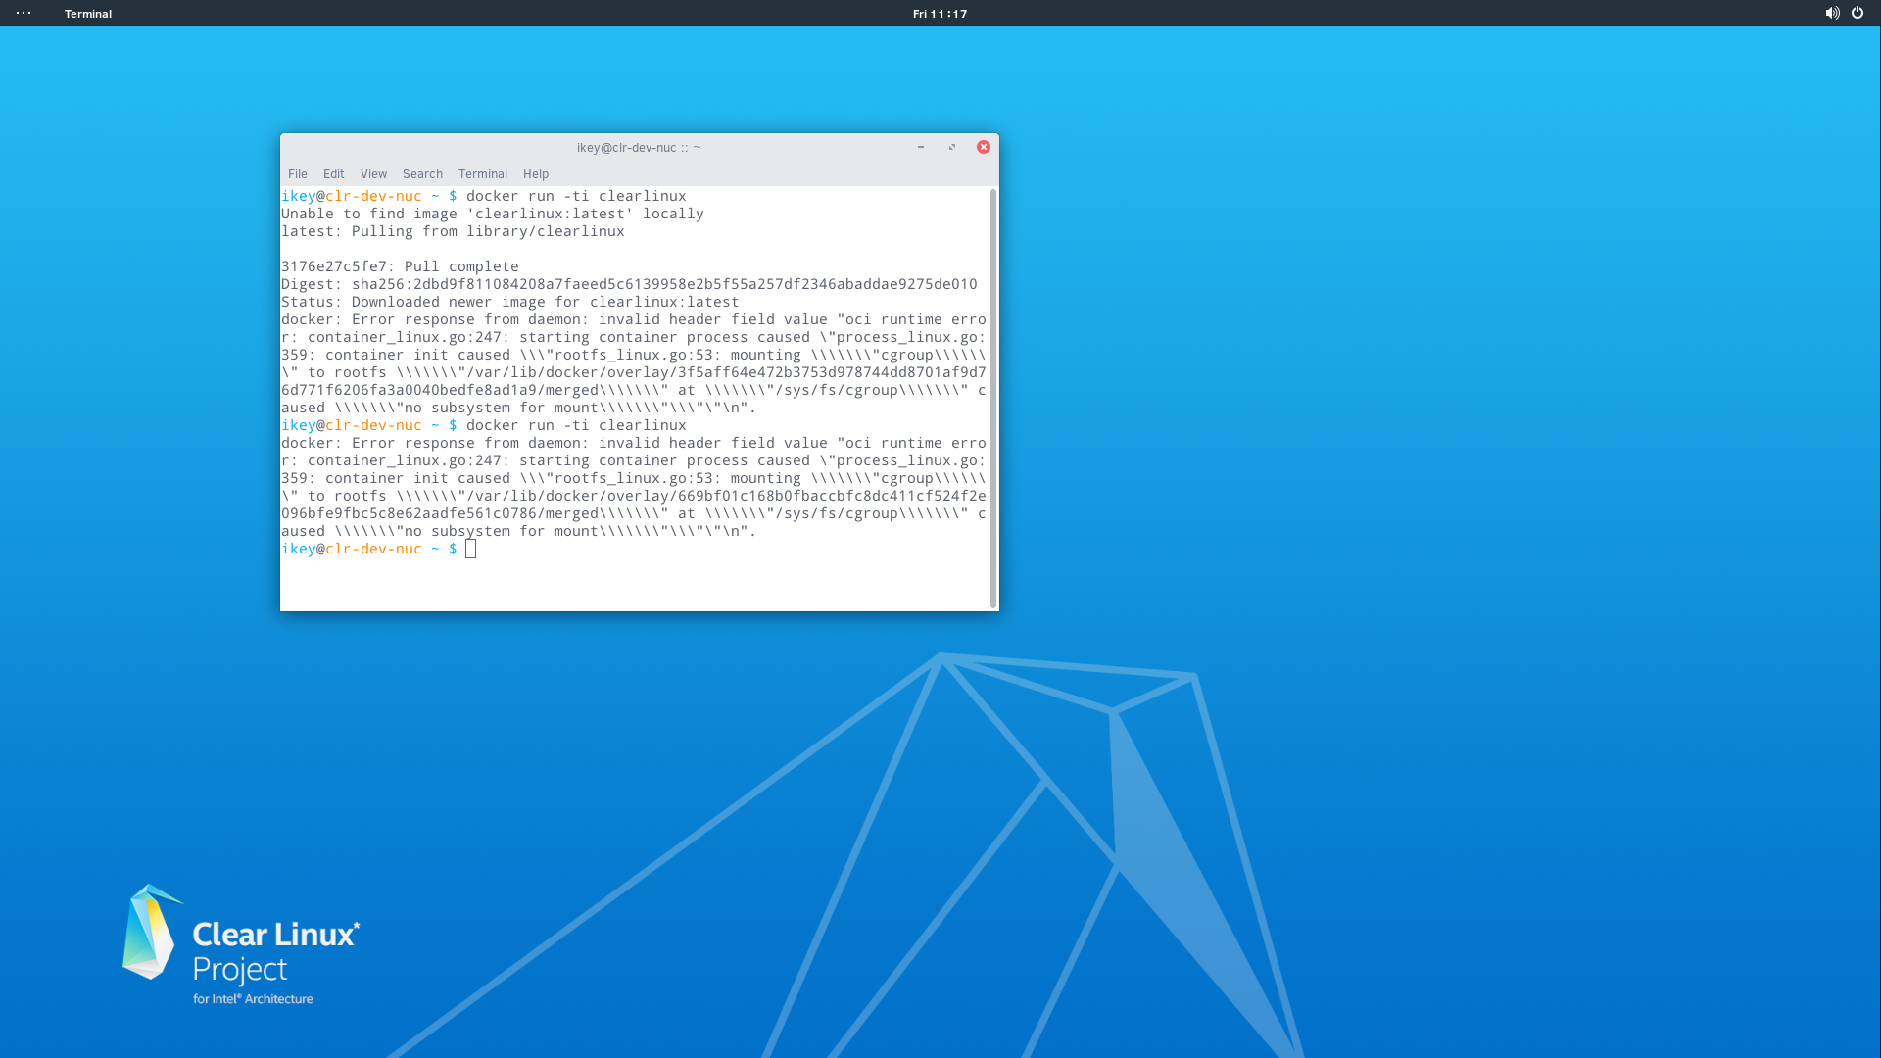This screenshot has width=1881, height=1058.
Task: Maximize the terminal window
Action: [x=952, y=147]
